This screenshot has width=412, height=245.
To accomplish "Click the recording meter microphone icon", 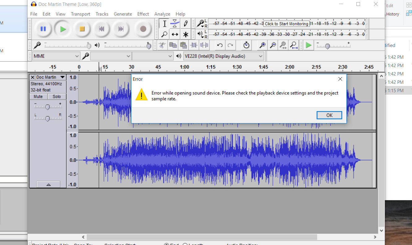I will [201, 23].
